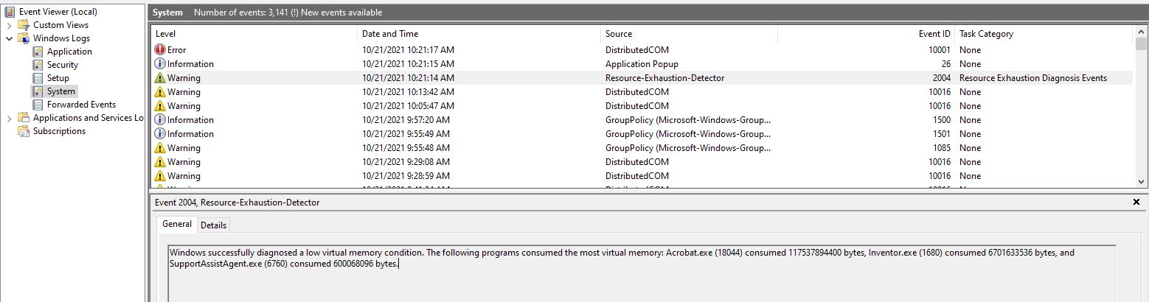
Task: Collapse the Windows Logs node
Action: [x=9, y=38]
